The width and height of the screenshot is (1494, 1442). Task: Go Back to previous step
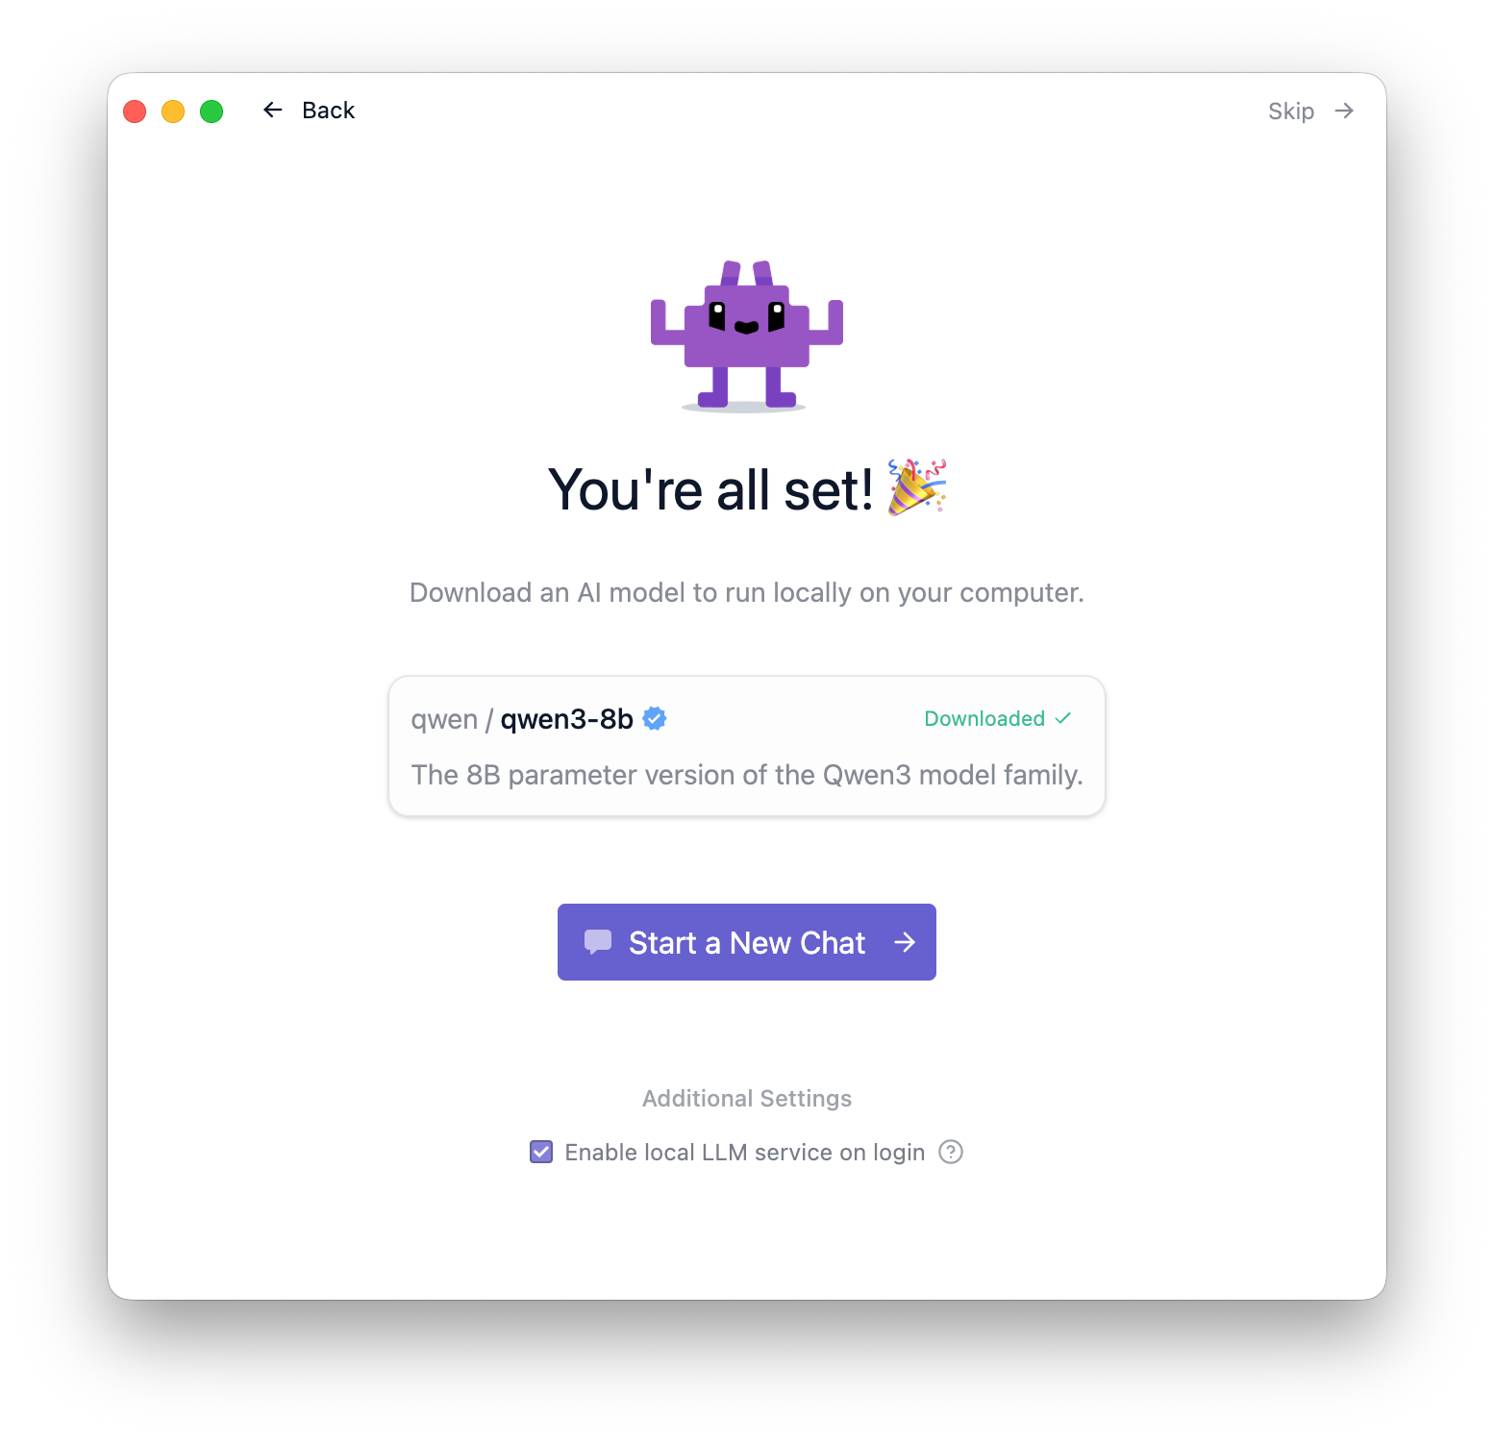tap(310, 111)
